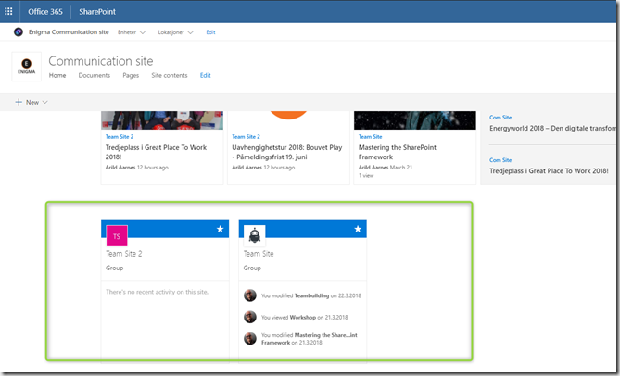Go to the SharePoint start page link
The height and width of the screenshot is (376, 620).
(x=97, y=12)
